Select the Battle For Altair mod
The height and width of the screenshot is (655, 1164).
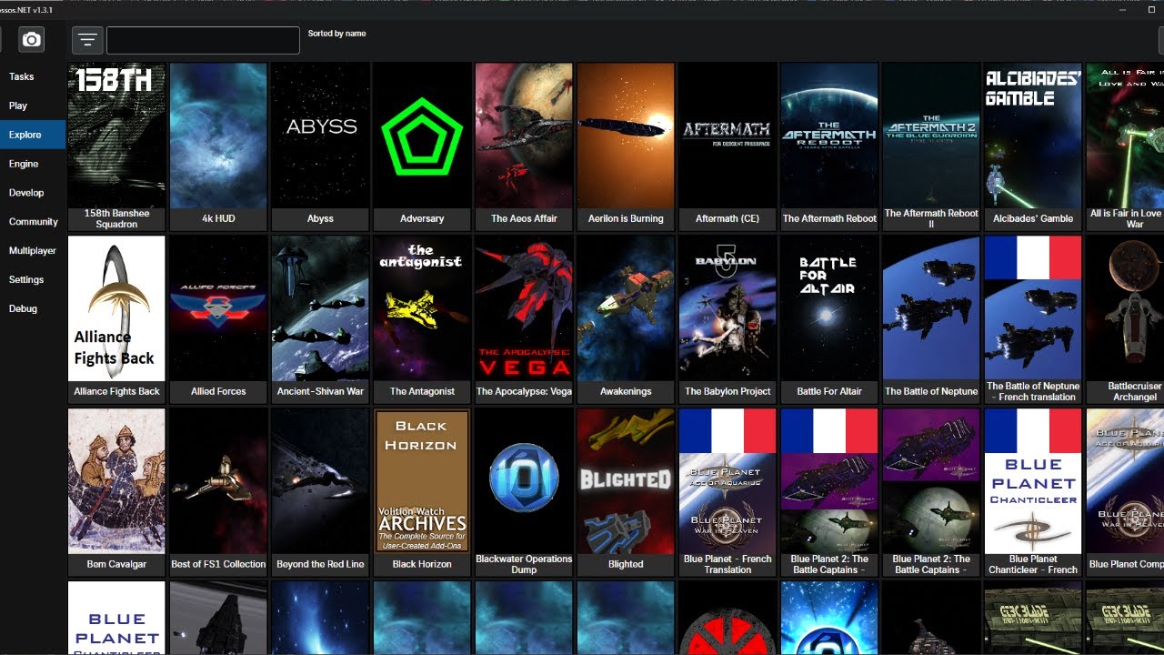829,318
